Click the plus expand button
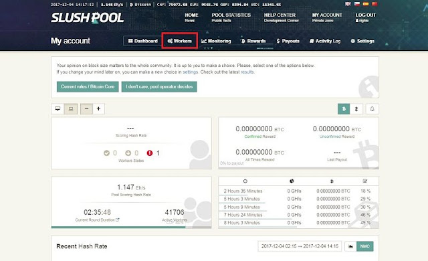 tap(98, 108)
